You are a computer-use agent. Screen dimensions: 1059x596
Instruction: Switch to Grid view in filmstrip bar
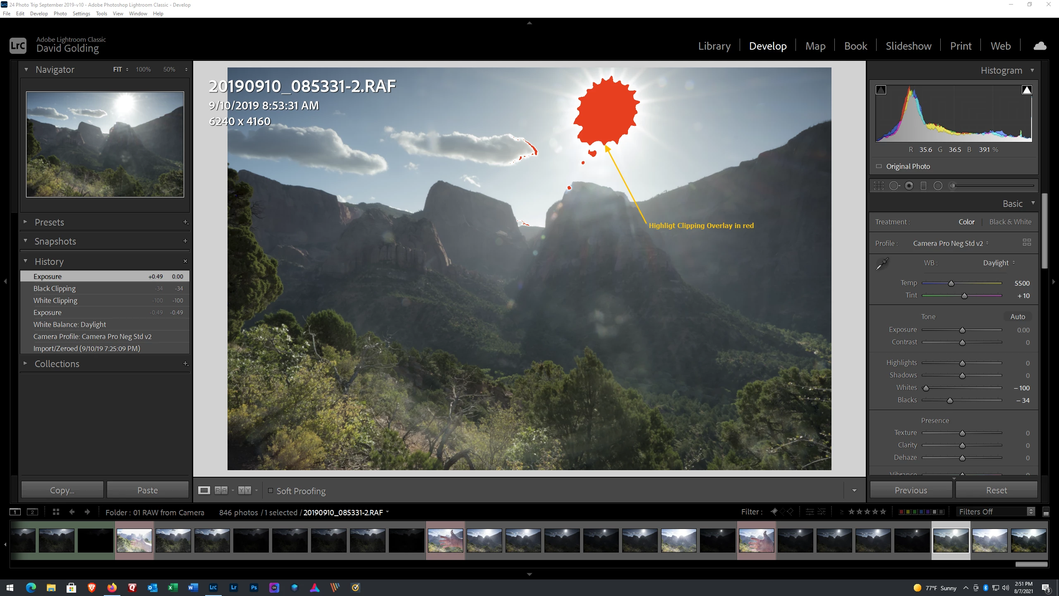(56, 512)
